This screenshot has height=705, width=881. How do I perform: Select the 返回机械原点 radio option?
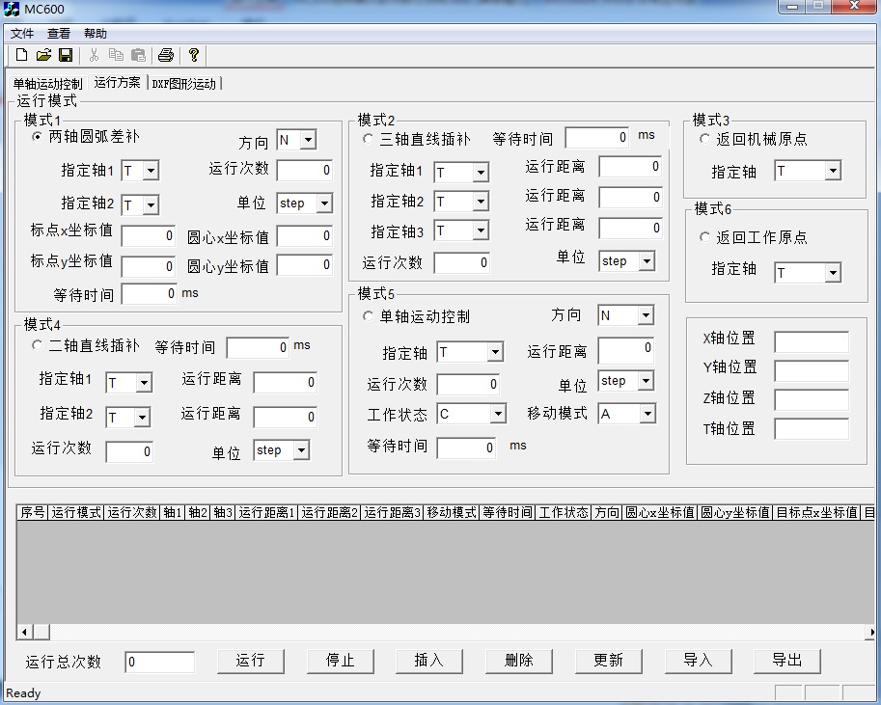tap(704, 139)
